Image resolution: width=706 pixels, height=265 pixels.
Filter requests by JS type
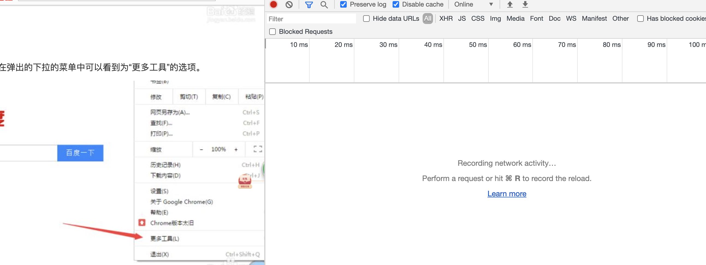[462, 19]
